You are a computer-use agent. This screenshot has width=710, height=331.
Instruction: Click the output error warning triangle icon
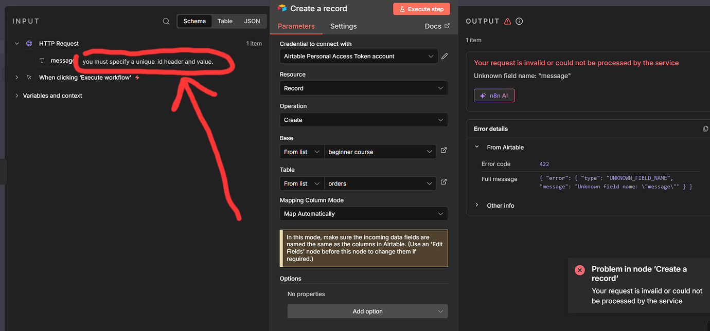pyautogui.click(x=508, y=21)
